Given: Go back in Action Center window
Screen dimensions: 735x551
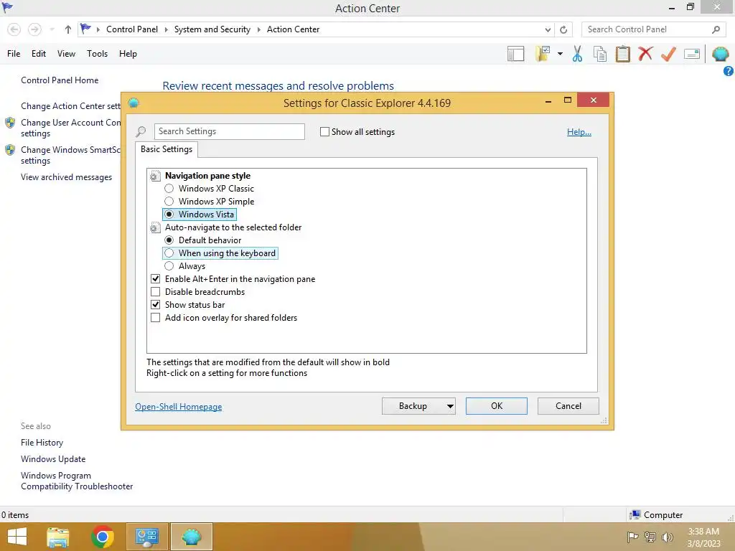Looking at the screenshot, I should (x=14, y=29).
